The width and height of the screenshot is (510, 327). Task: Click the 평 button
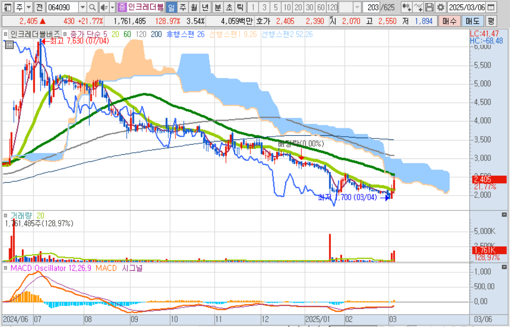click(491, 21)
